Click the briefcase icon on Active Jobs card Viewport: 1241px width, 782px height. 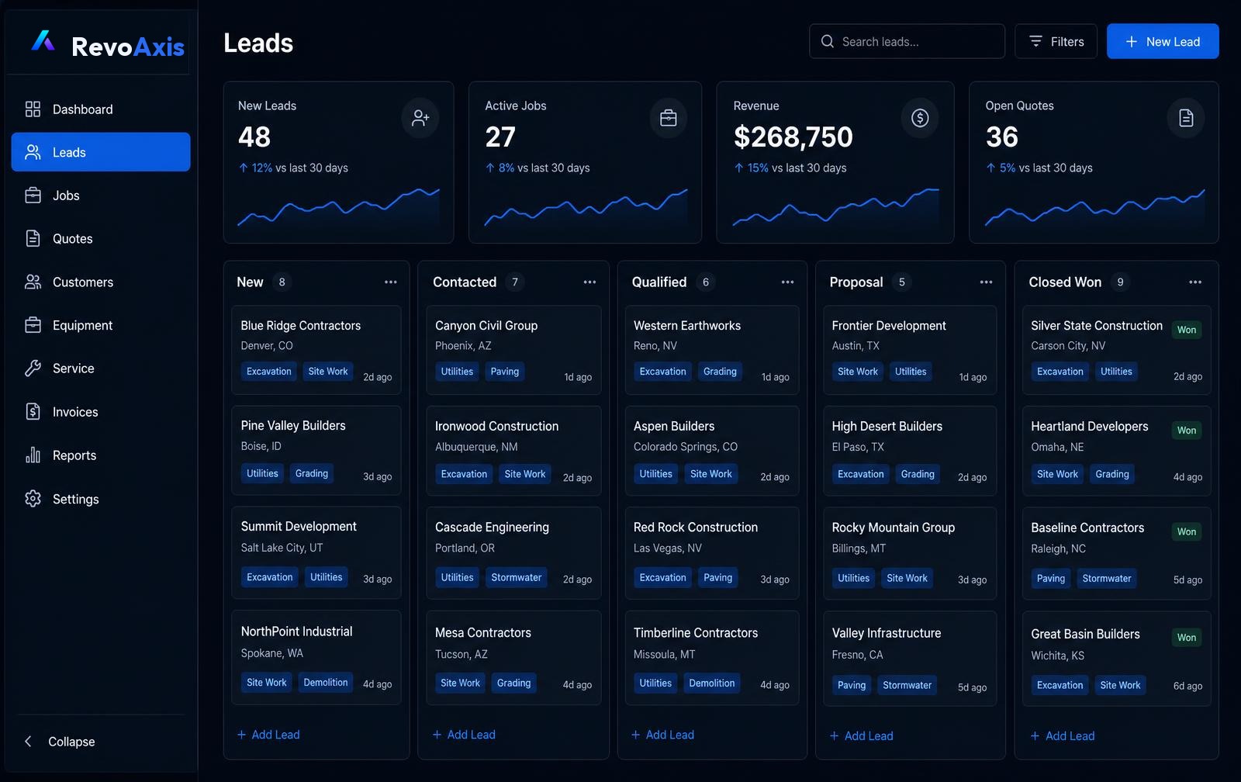[x=668, y=118]
